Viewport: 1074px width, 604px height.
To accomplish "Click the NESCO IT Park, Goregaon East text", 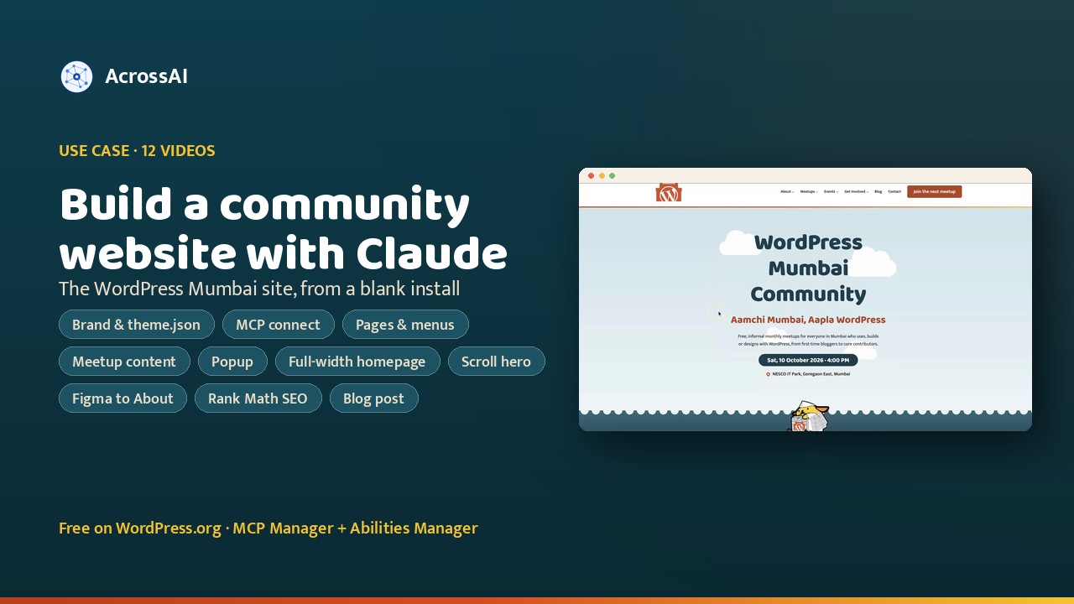I will click(811, 374).
